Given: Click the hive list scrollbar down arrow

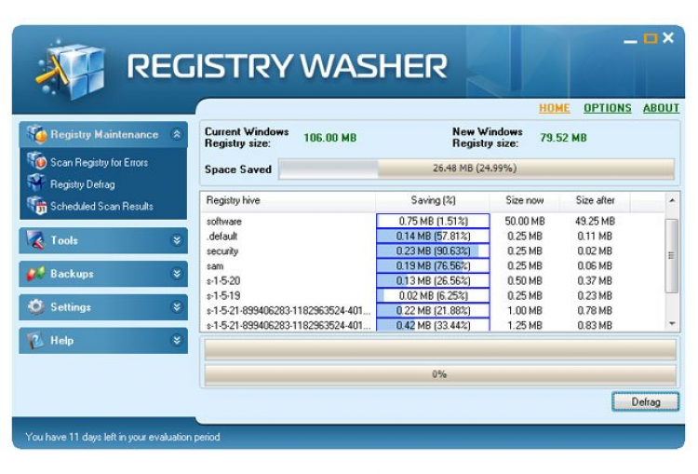Looking at the screenshot, I should (x=672, y=324).
